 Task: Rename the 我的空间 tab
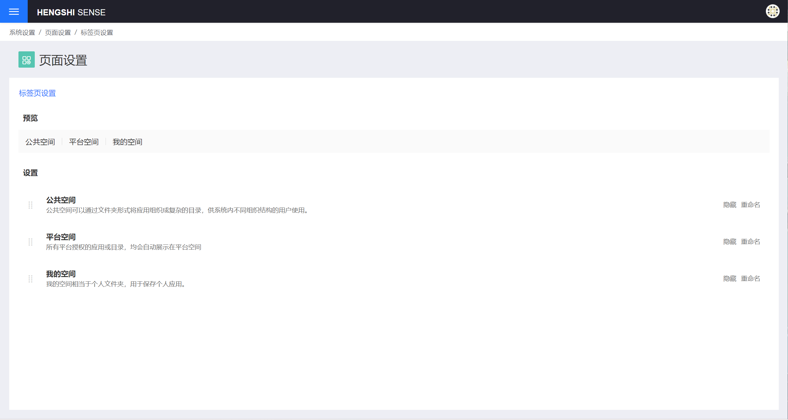[x=750, y=279]
